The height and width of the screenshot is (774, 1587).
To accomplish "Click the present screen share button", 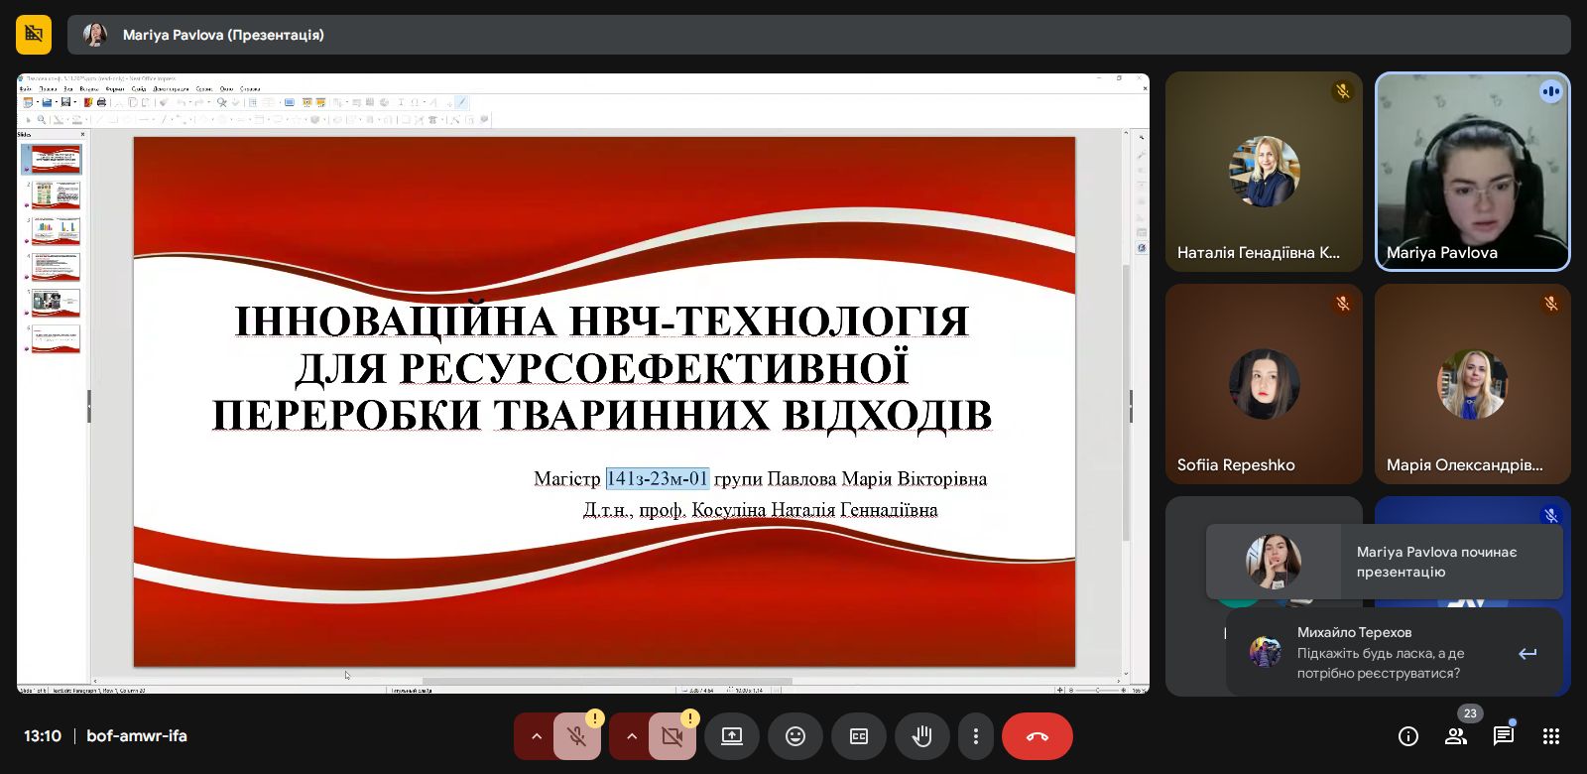I will pyautogui.click(x=732, y=736).
